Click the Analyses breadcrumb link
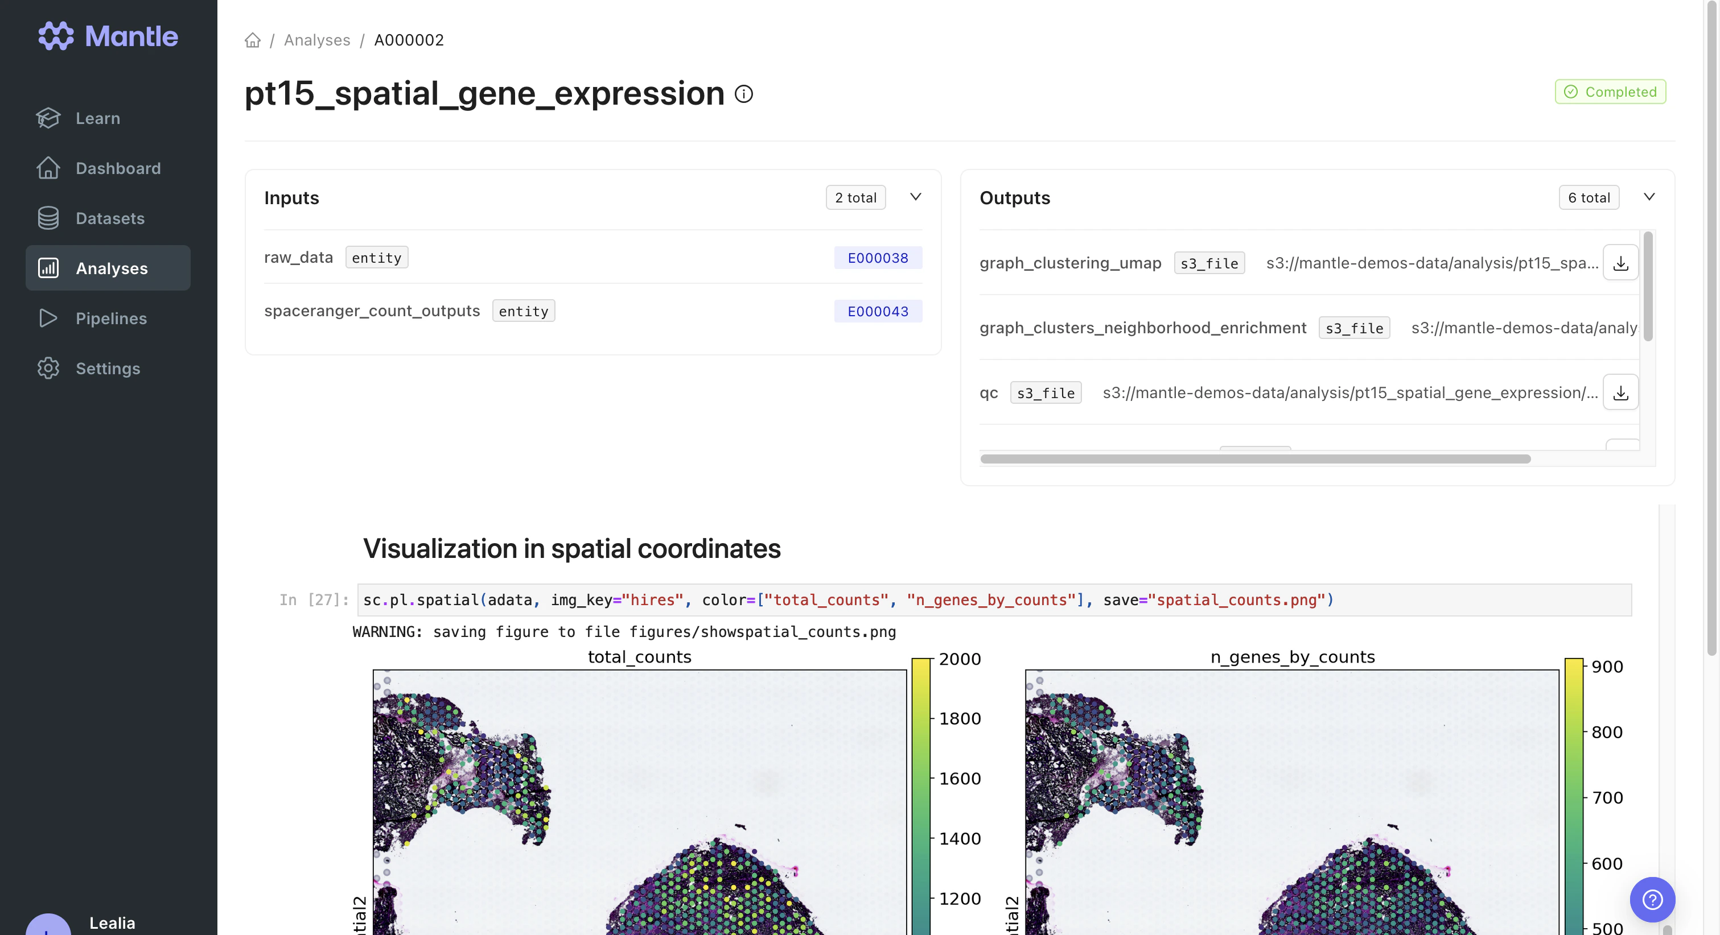Viewport: 1720px width, 935px height. [x=316, y=40]
